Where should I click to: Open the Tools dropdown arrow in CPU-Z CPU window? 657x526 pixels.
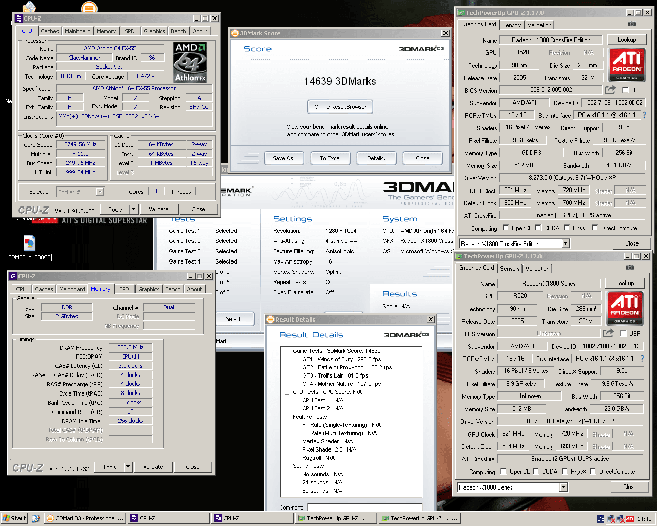[x=134, y=209]
